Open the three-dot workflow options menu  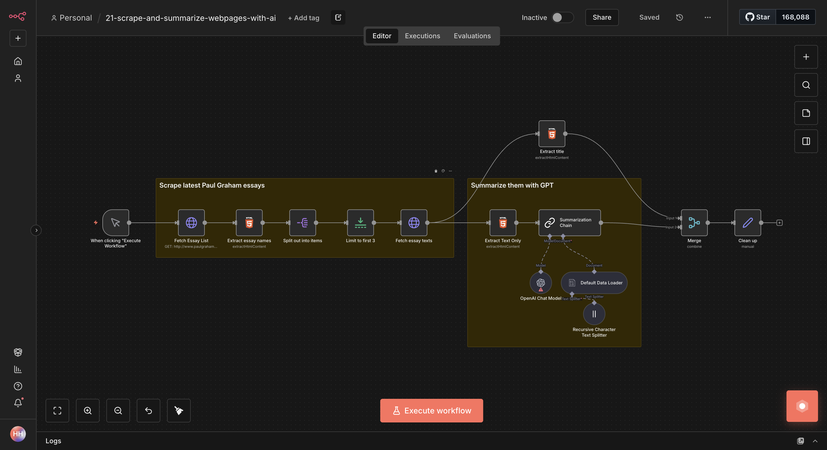[x=707, y=17]
